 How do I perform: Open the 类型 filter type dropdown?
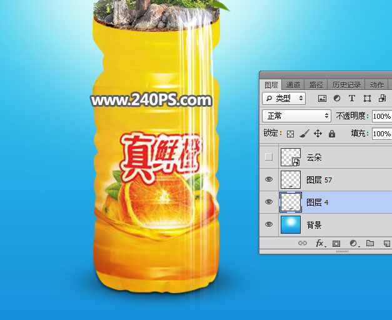coord(284,99)
